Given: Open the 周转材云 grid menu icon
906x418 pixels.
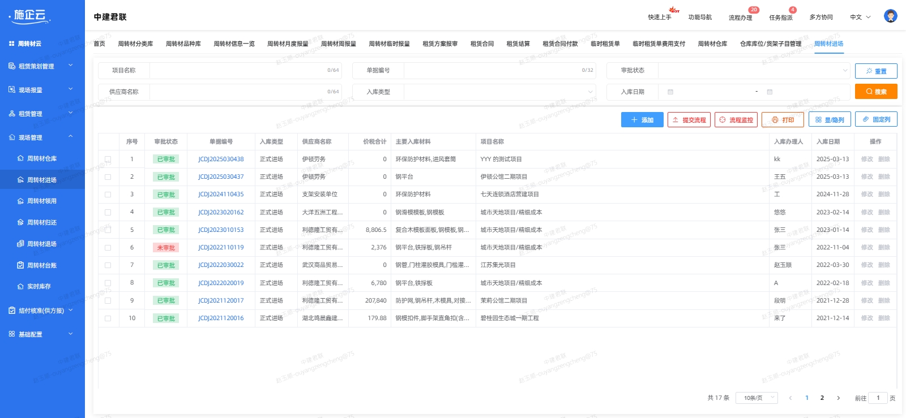Looking at the screenshot, I should click(11, 44).
